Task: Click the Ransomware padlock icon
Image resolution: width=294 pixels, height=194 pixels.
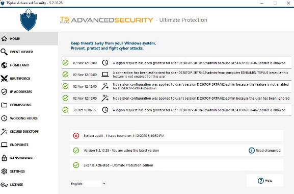Action: 4,158
